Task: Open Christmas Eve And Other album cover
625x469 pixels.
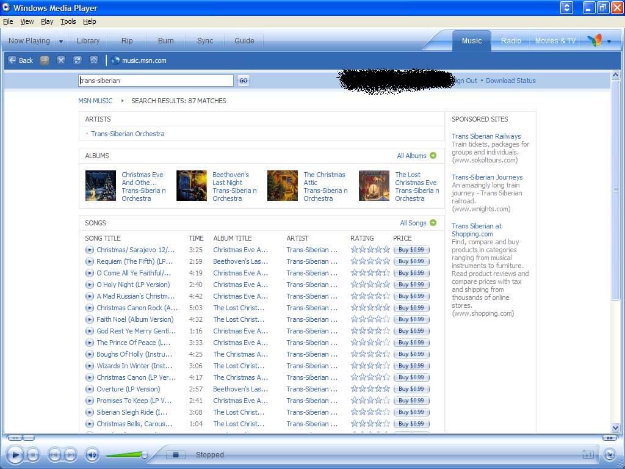Action: pyautogui.click(x=101, y=186)
